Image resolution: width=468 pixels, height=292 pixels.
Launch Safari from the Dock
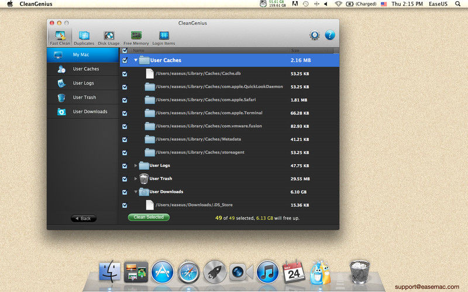[x=188, y=272]
